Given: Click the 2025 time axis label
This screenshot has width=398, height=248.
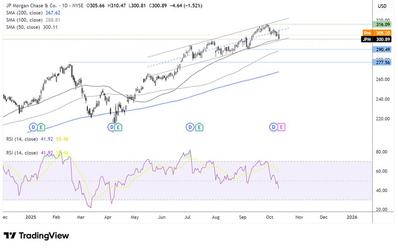Looking at the screenshot, I should pos(31,217).
